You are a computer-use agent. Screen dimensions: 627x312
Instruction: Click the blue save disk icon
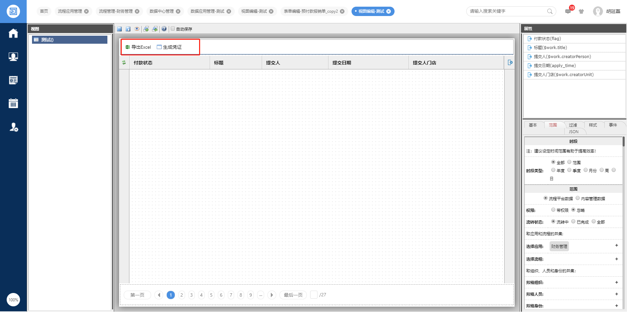pos(119,29)
